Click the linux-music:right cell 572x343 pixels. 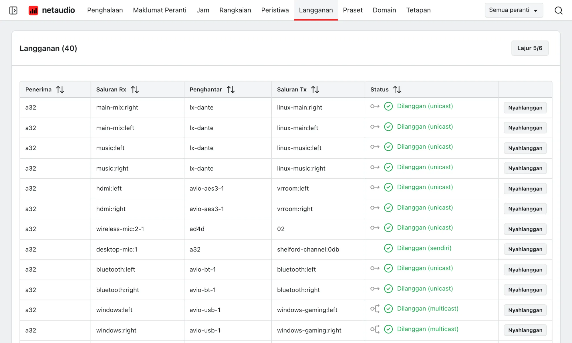[x=318, y=168]
